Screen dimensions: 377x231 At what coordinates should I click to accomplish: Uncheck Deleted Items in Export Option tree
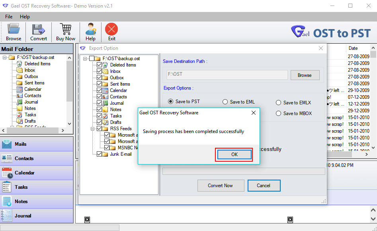point(99,65)
